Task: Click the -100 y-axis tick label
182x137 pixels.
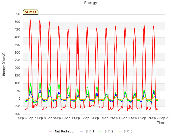Action: 17,114
